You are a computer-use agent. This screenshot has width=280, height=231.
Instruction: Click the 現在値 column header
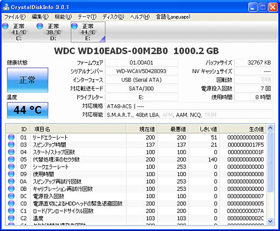(x=142, y=129)
